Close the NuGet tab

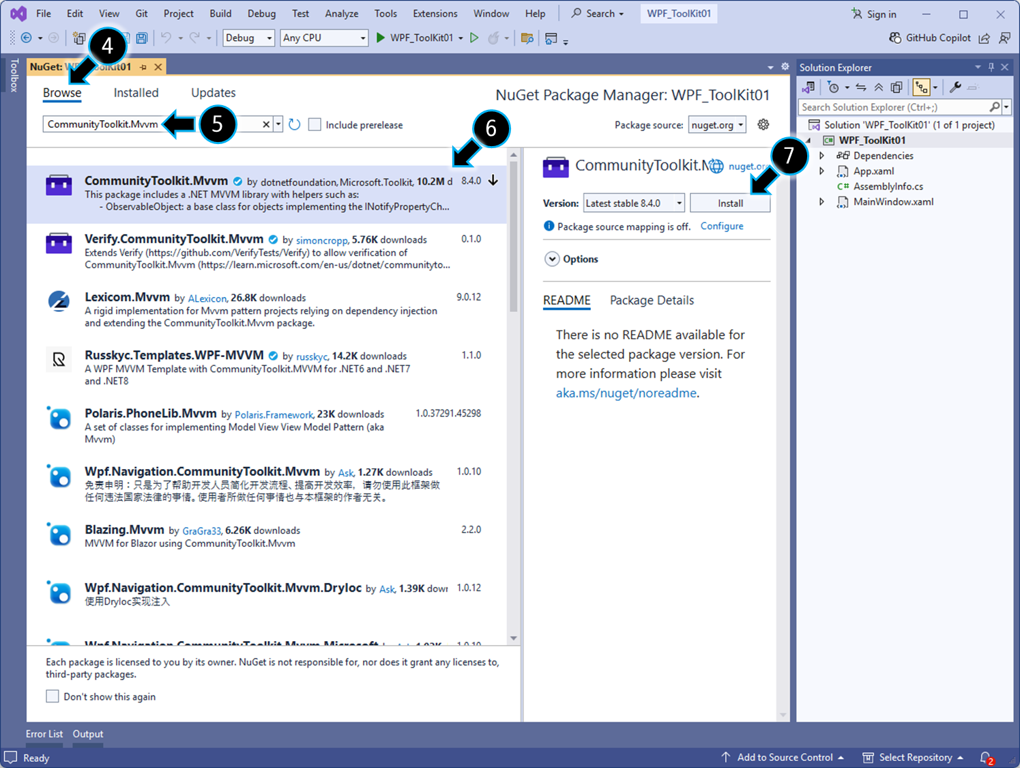[158, 67]
